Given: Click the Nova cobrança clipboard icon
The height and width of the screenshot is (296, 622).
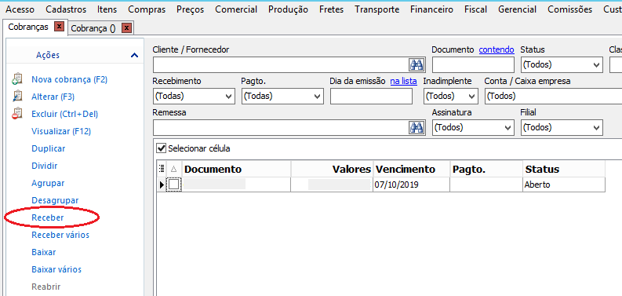Looking at the screenshot, I should (x=17, y=79).
